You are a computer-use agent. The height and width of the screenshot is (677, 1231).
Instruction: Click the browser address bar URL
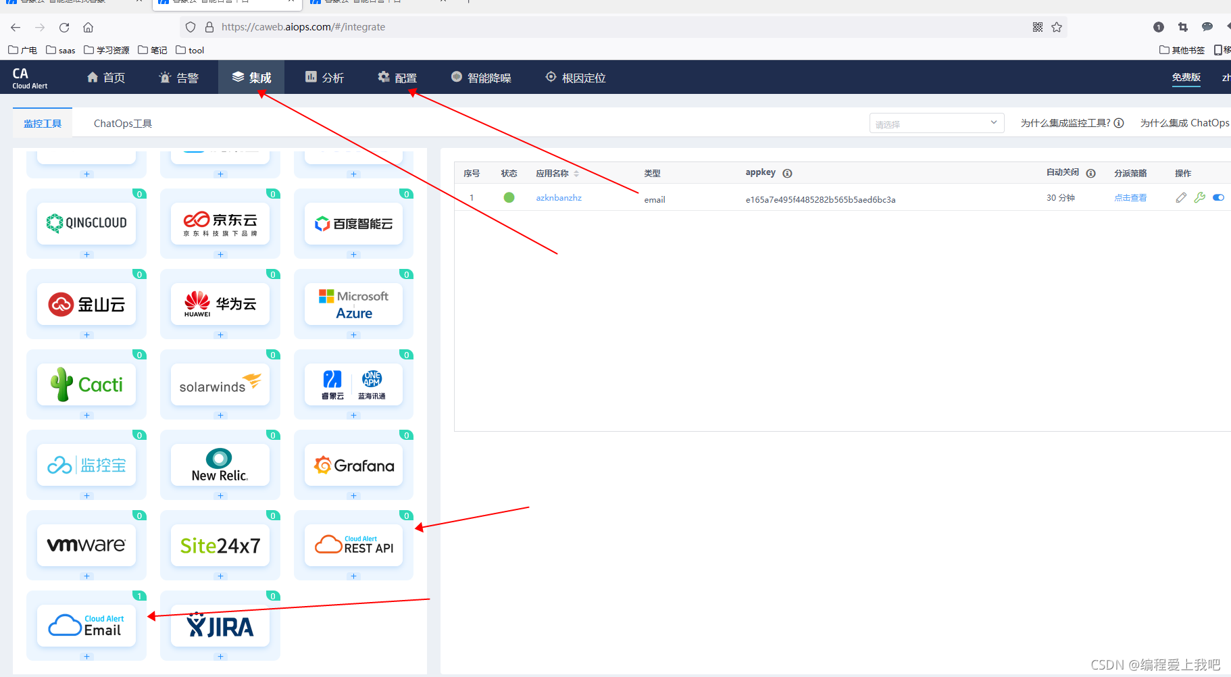(303, 27)
